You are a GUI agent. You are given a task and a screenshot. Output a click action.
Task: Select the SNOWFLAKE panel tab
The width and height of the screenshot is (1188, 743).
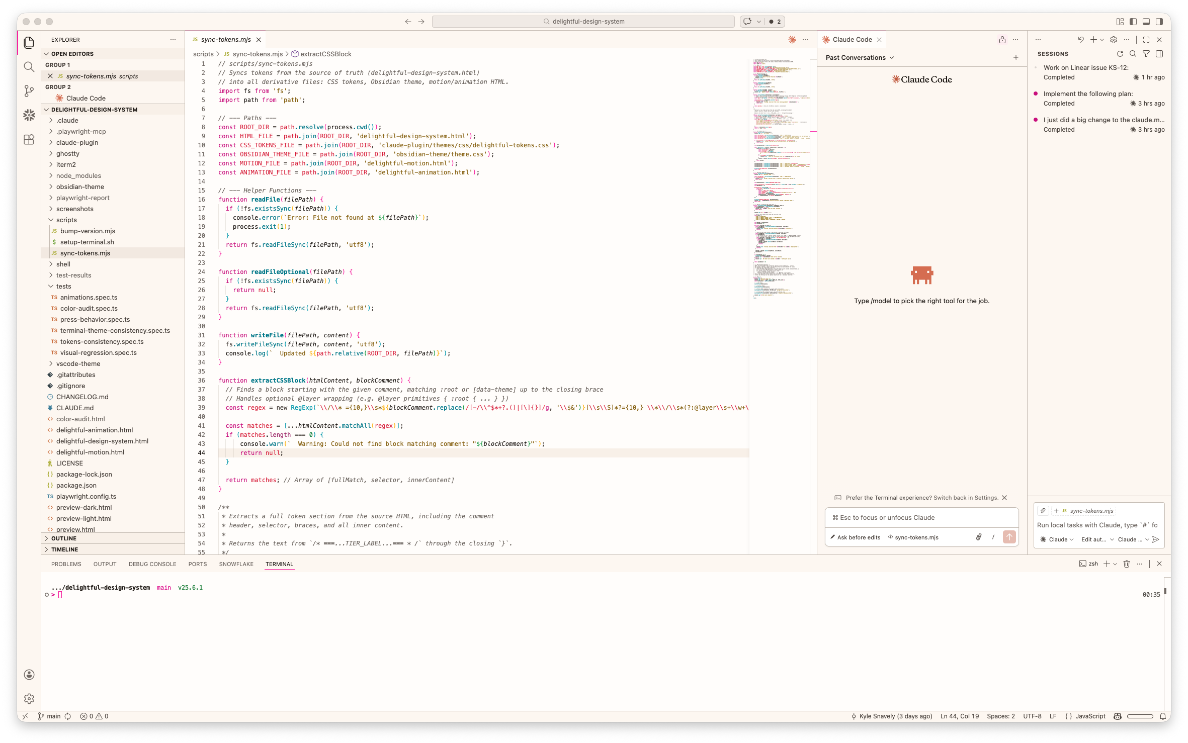pos(236,564)
